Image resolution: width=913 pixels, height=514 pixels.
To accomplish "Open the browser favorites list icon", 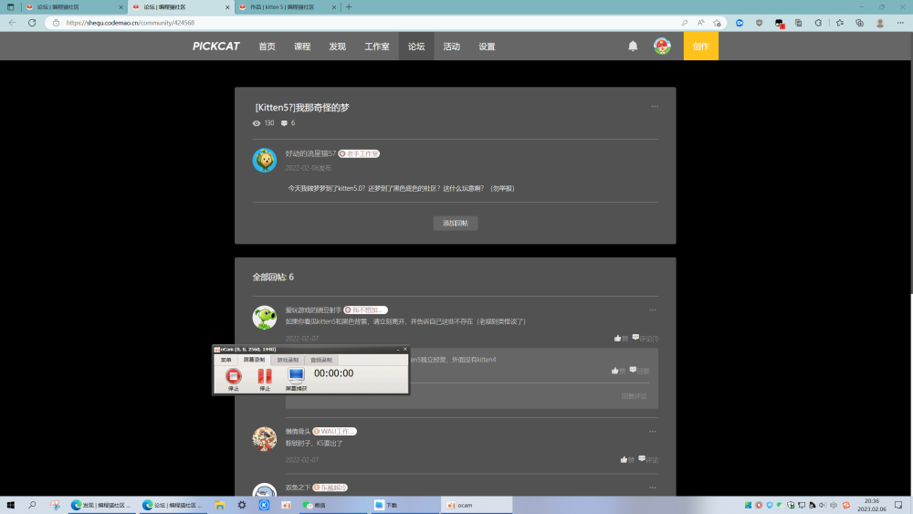I will (x=840, y=23).
